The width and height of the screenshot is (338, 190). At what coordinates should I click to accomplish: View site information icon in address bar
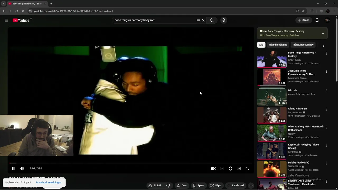(x=30, y=11)
